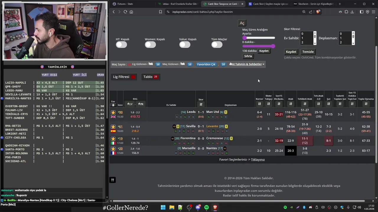Toggle favorite star for Leeds match

tap(113, 112)
